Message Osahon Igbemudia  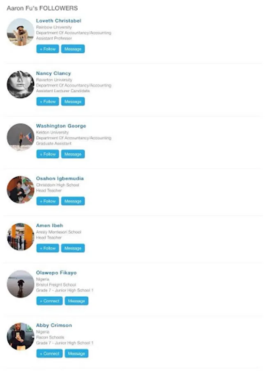point(73,201)
